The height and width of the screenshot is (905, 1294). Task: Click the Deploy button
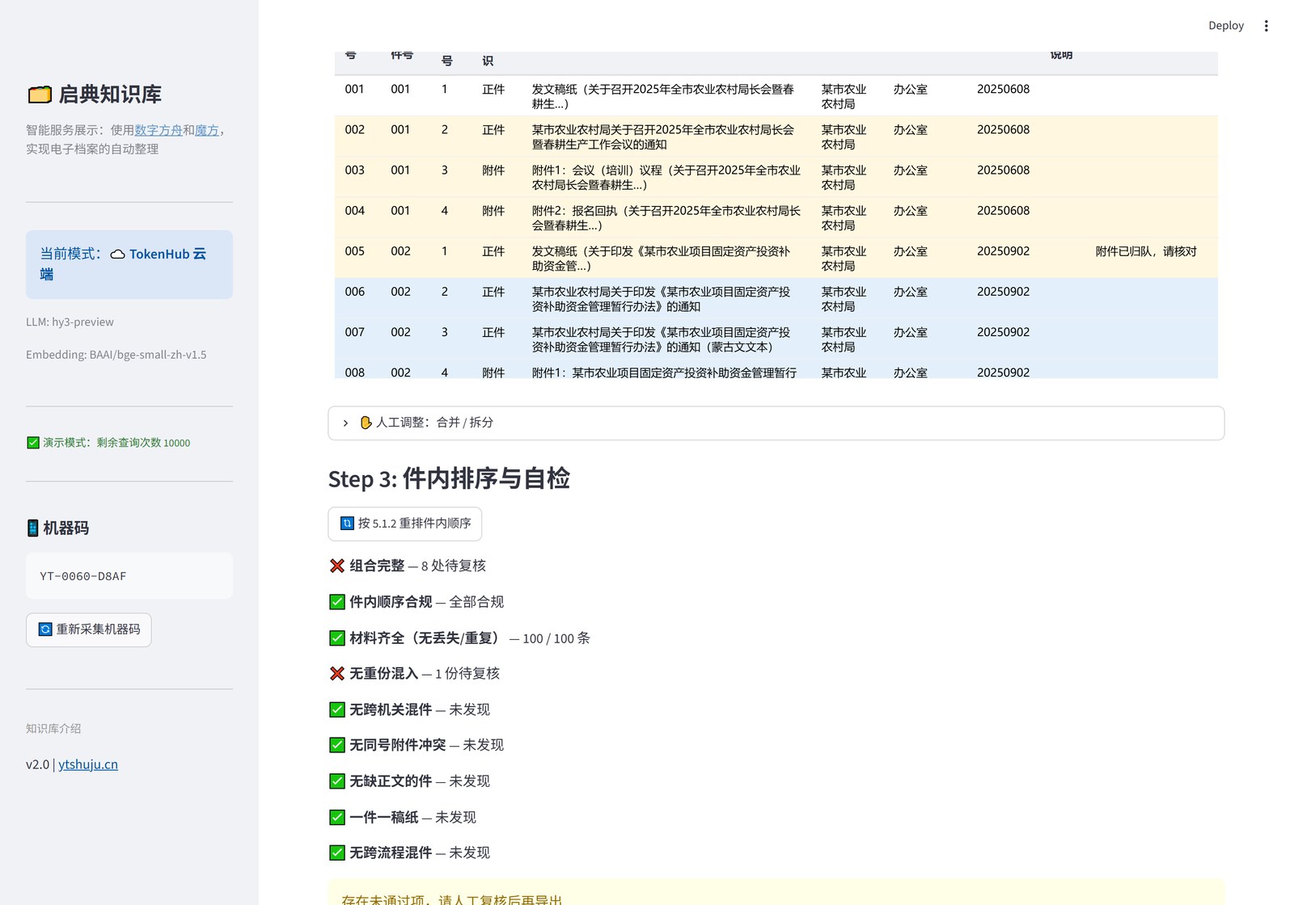point(1226,26)
